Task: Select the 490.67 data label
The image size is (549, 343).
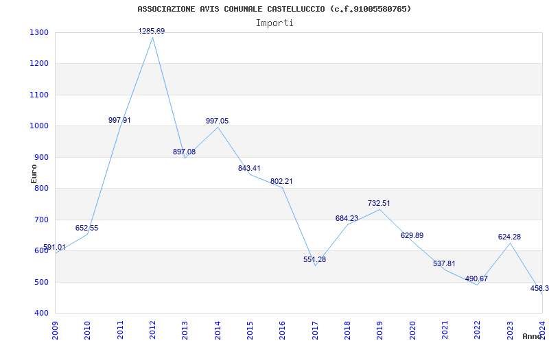Action: (x=476, y=279)
